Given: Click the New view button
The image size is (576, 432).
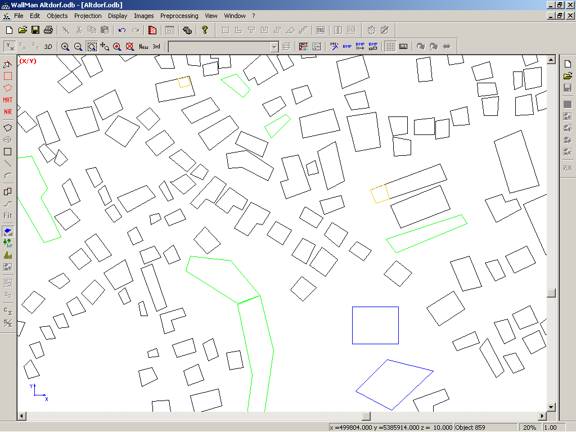Looking at the screenshot, I should (x=143, y=47).
